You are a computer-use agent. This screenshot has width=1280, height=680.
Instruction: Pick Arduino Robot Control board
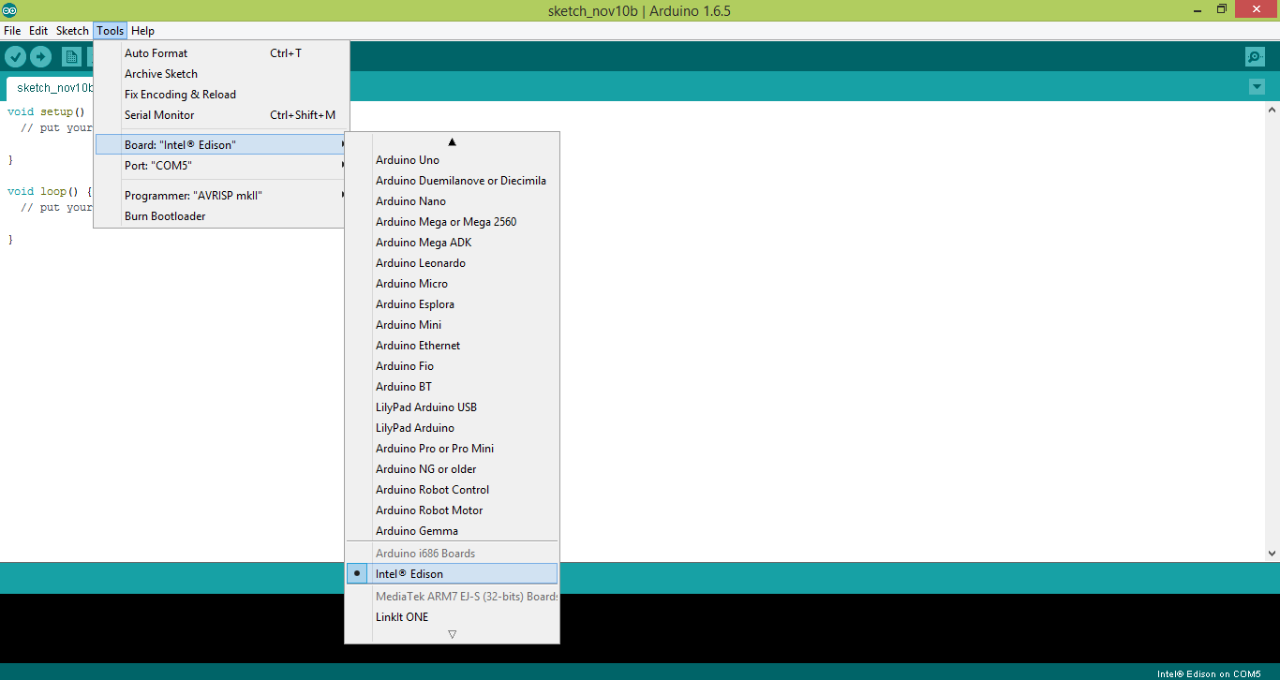(x=452, y=490)
